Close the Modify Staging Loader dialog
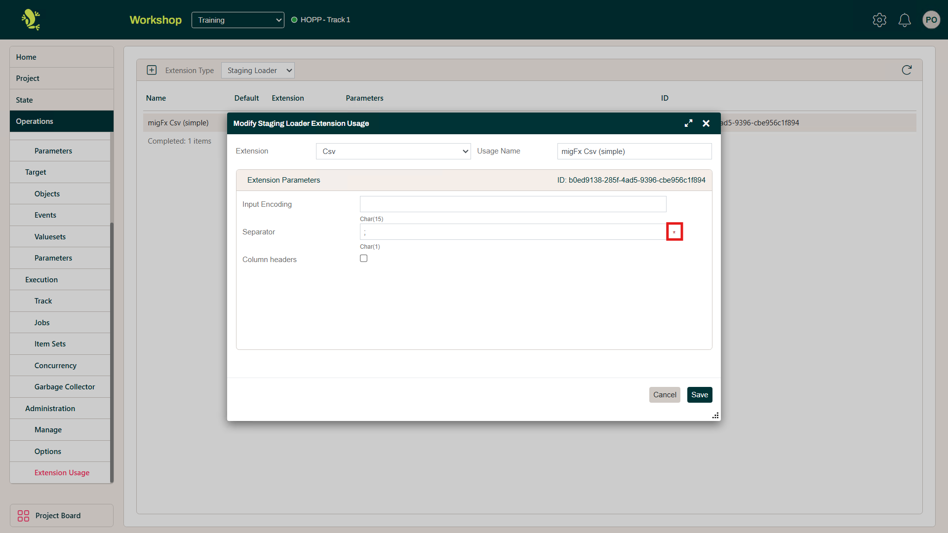948x533 pixels. coord(706,123)
